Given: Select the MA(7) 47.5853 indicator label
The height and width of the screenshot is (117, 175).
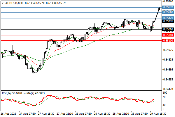Looking at the screenshot, I should (36, 93).
